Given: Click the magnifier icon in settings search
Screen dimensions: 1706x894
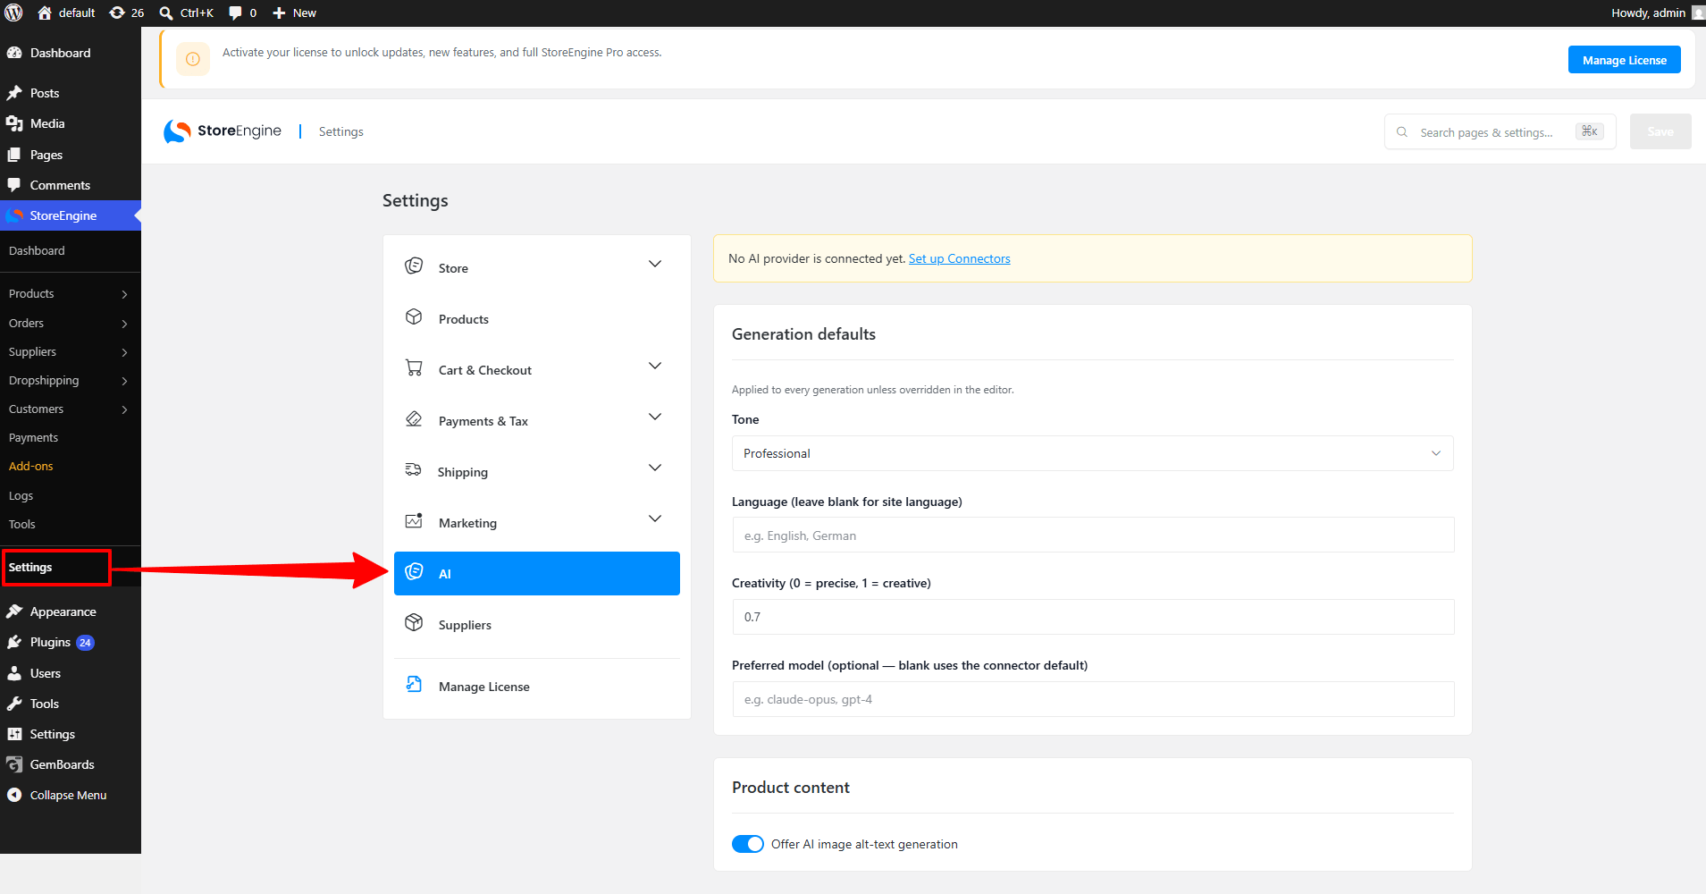Looking at the screenshot, I should coord(1402,131).
